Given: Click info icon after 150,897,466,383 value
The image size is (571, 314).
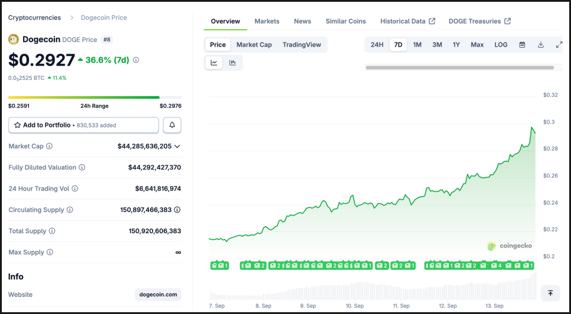Looking at the screenshot, I should pyautogui.click(x=177, y=210).
